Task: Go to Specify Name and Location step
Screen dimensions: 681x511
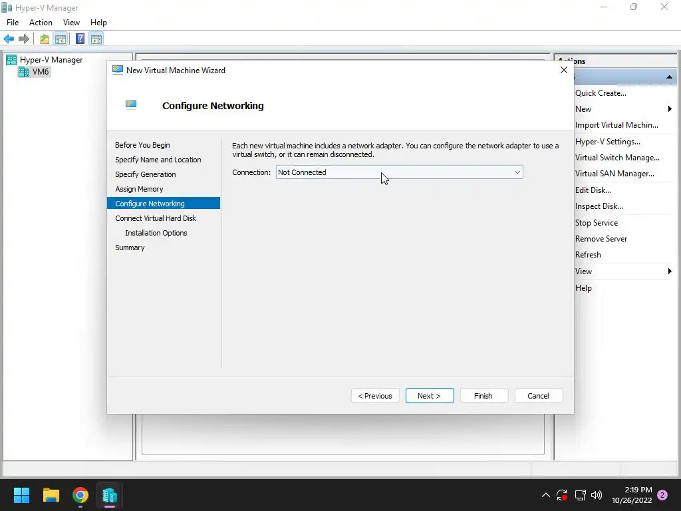Action: pos(158,160)
